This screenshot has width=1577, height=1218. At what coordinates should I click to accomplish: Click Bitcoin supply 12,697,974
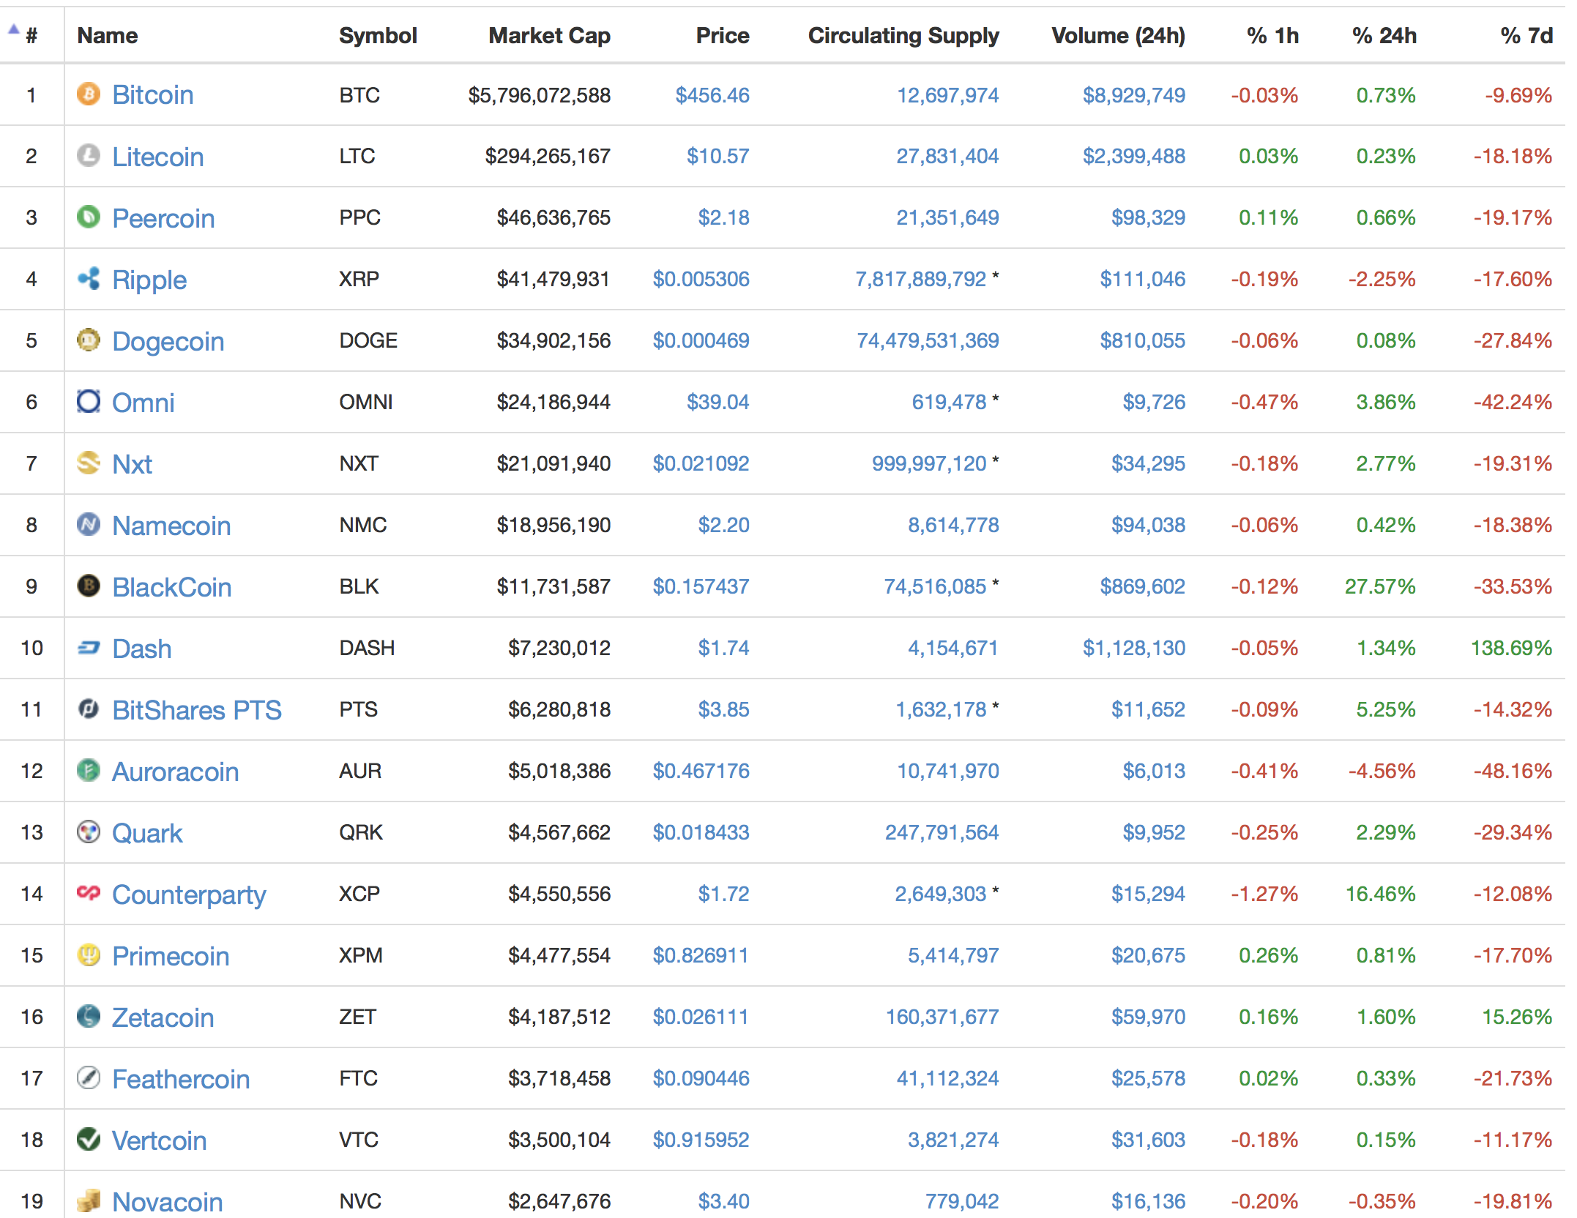[x=947, y=95]
